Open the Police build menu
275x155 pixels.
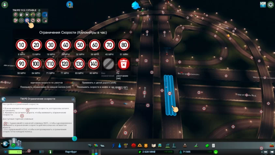[146, 146]
